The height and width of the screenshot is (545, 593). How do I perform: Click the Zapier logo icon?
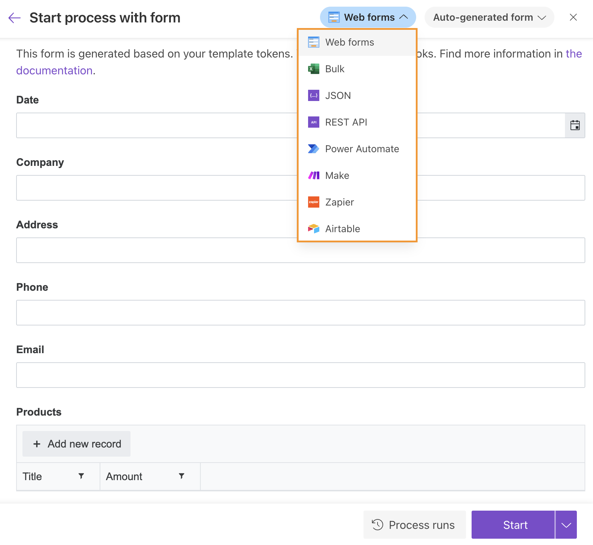coord(313,202)
